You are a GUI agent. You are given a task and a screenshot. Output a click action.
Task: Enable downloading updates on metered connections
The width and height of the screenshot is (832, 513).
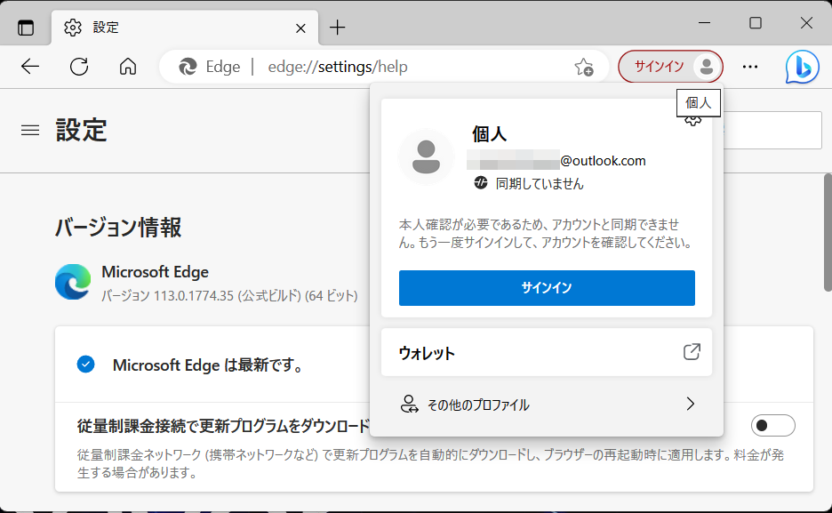[772, 426]
